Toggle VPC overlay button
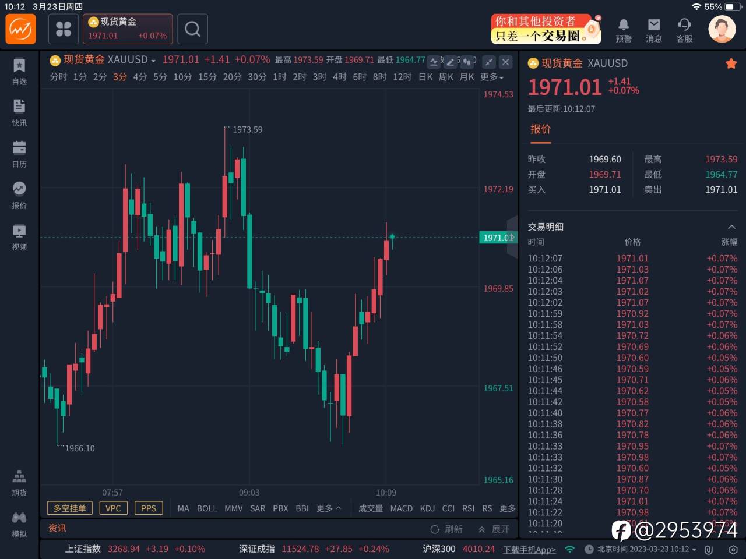 tap(113, 508)
